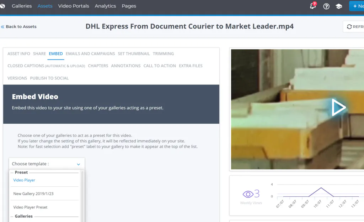
Task: Expand the Choose template dropdown
Action: (47, 164)
